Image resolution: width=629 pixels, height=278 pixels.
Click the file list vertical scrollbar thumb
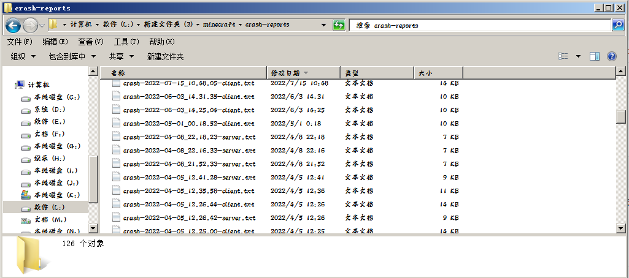[x=620, y=116]
